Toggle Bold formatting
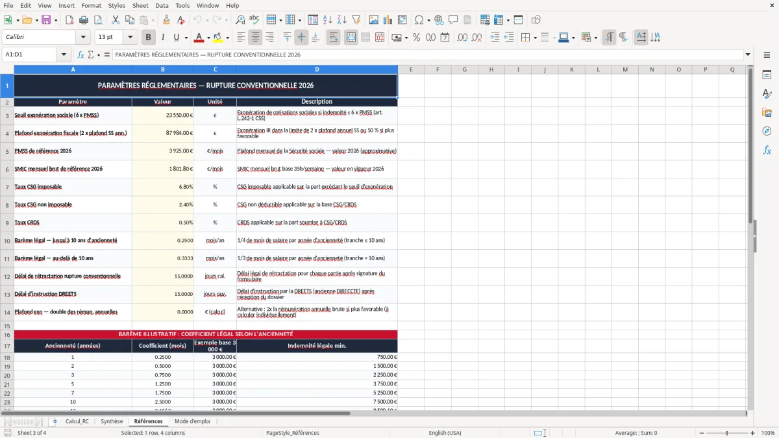The width and height of the screenshot is (779, 438). (x=148, y=38)
